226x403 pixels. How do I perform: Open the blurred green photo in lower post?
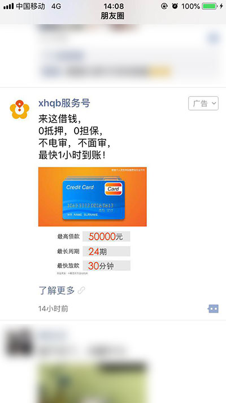(x=93, y=383)
